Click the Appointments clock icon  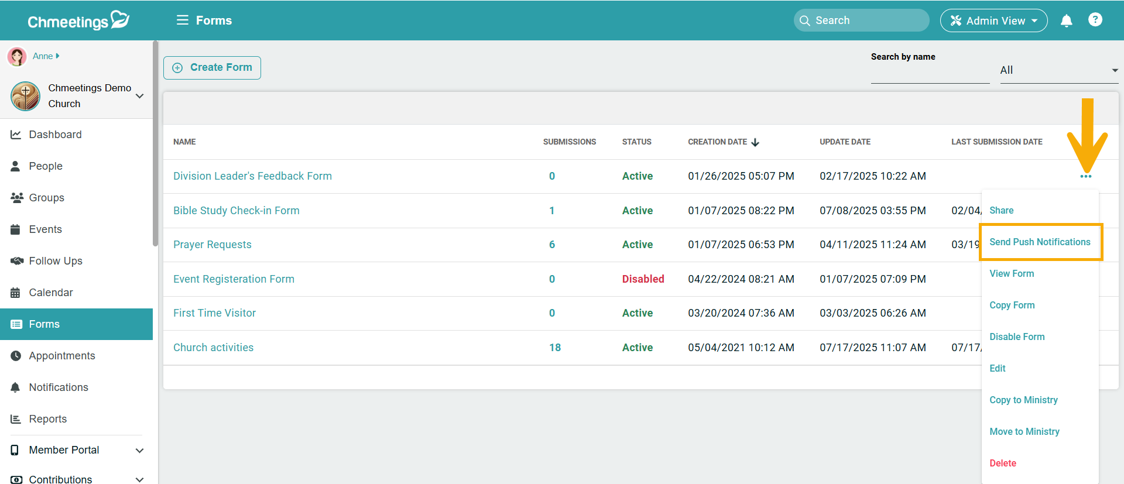coord(16,356)
